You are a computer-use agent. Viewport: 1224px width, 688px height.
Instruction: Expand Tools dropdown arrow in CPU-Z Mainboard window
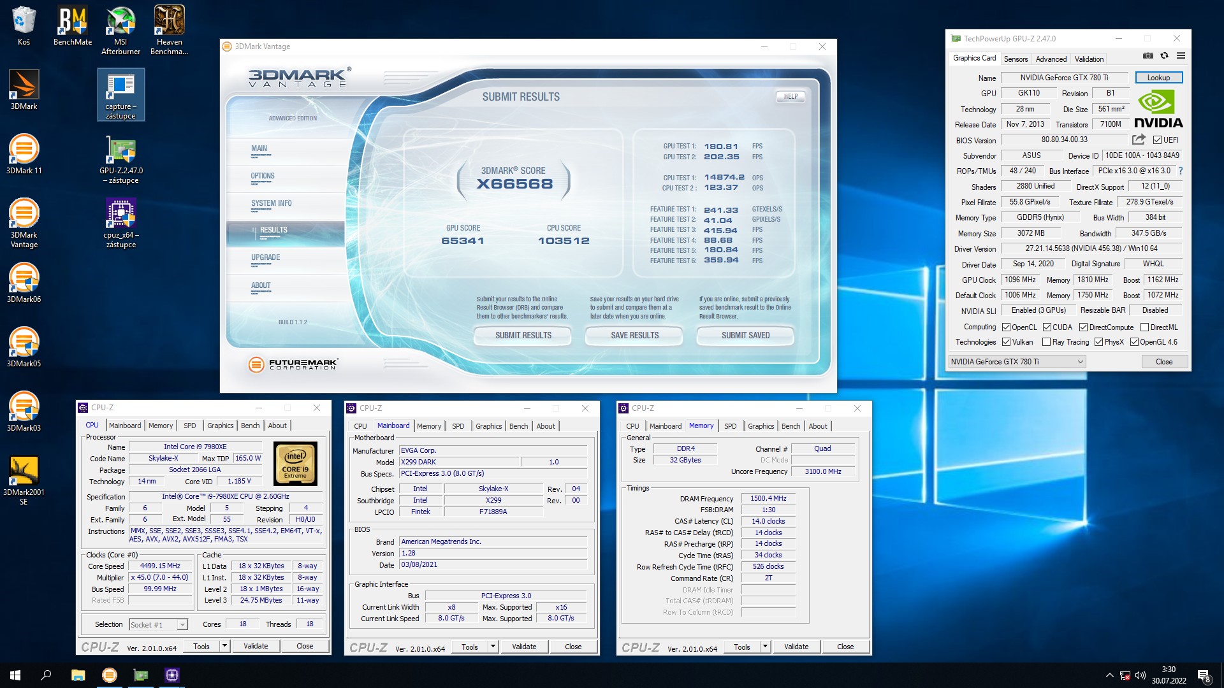[493, 647]
